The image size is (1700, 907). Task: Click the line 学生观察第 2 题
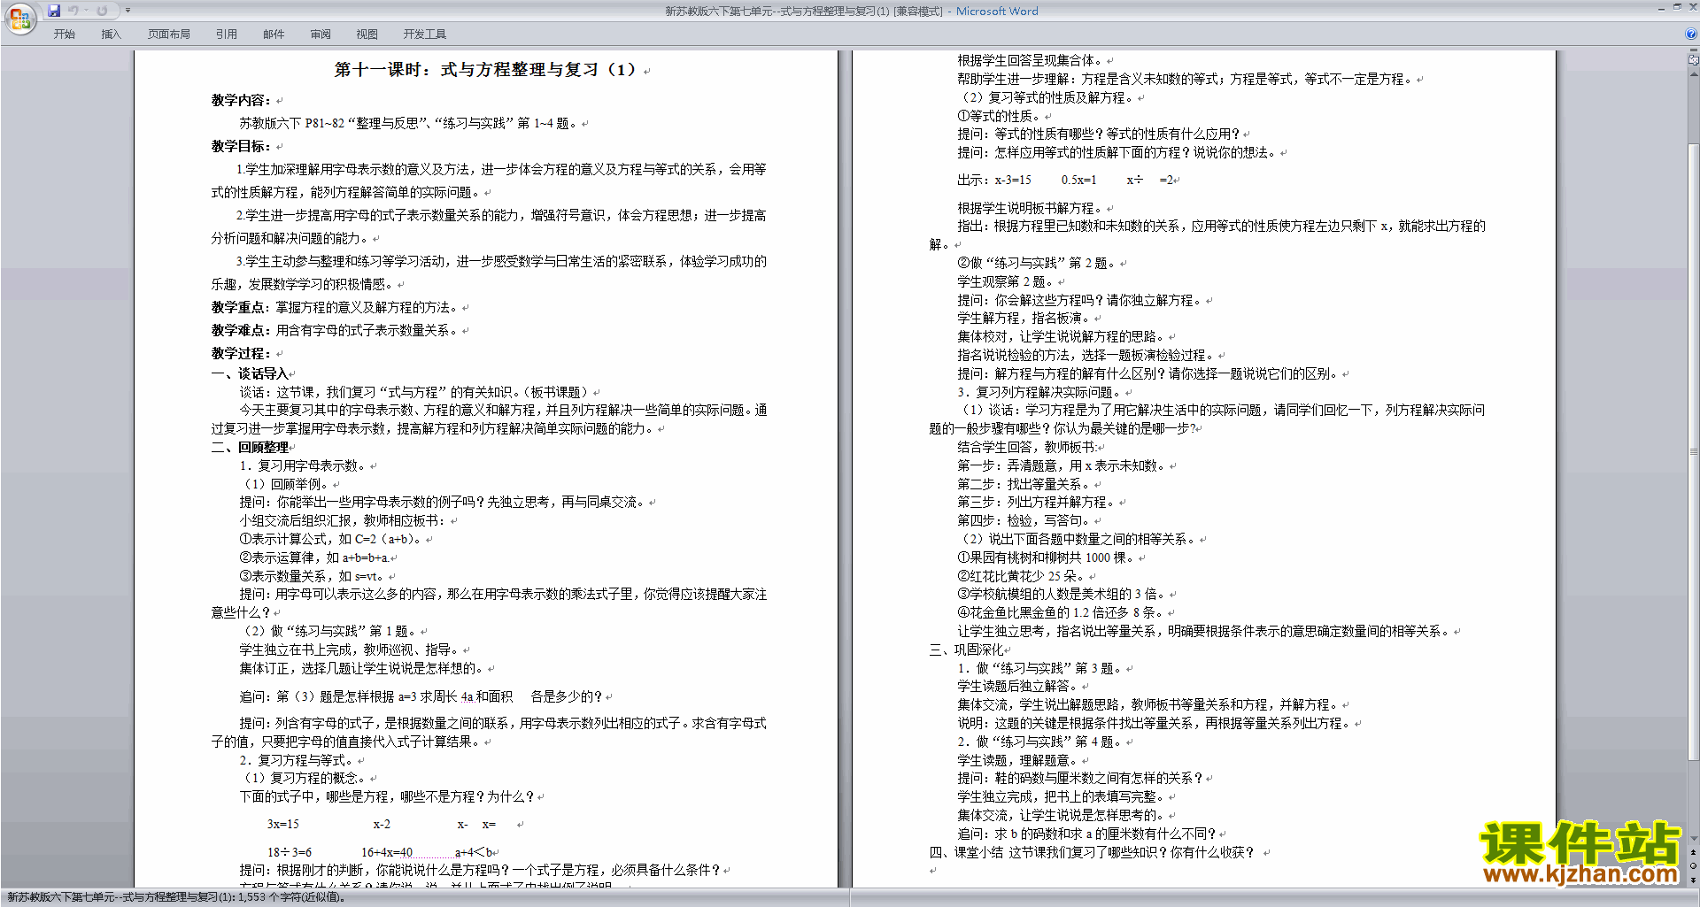pyautogui.click(x=1007, y=281)
